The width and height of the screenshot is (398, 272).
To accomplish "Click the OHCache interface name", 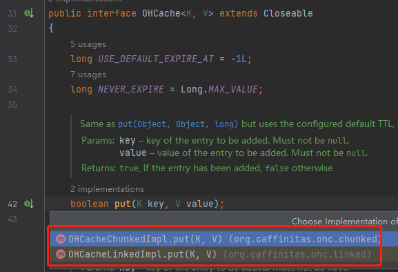I will click(161, 13).
